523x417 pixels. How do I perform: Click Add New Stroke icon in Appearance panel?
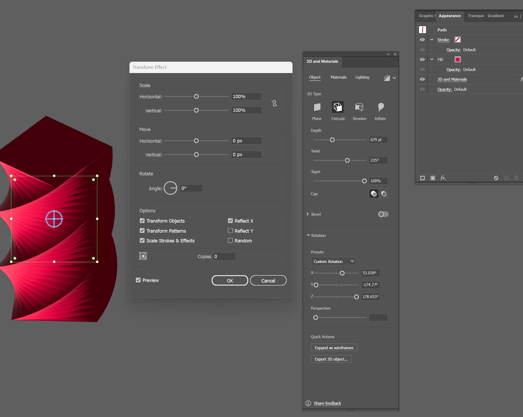click(423, 178)
